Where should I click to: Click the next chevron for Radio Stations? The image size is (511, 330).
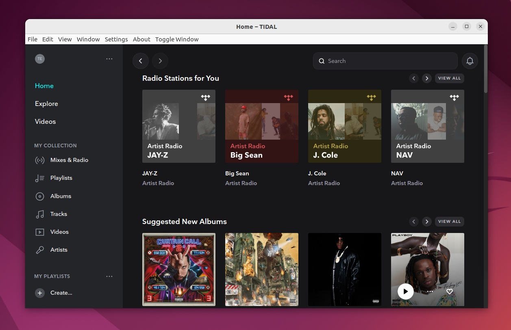427,78
